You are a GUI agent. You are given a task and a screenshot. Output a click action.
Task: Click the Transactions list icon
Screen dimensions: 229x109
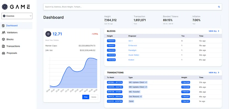[3, 46]
